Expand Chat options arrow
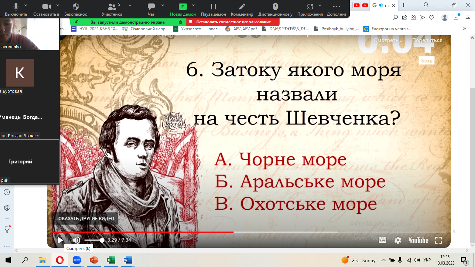475x267 pixels. [x=163, y=5]
